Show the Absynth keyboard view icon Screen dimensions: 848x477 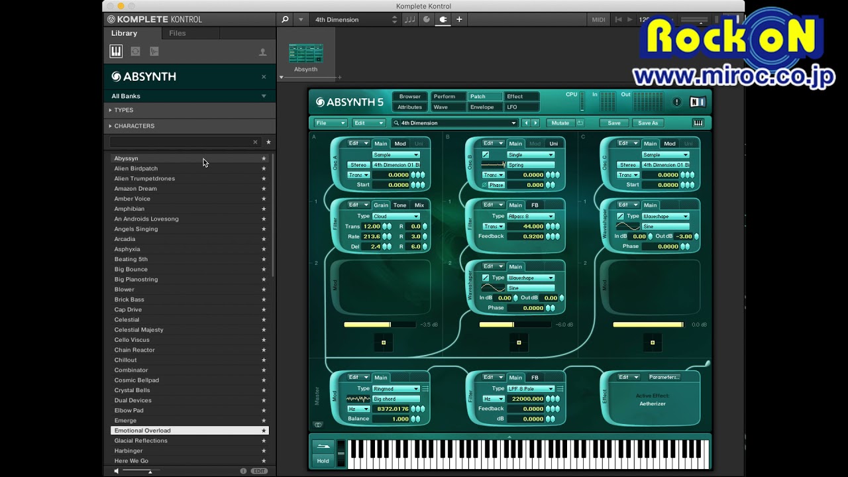698,123
